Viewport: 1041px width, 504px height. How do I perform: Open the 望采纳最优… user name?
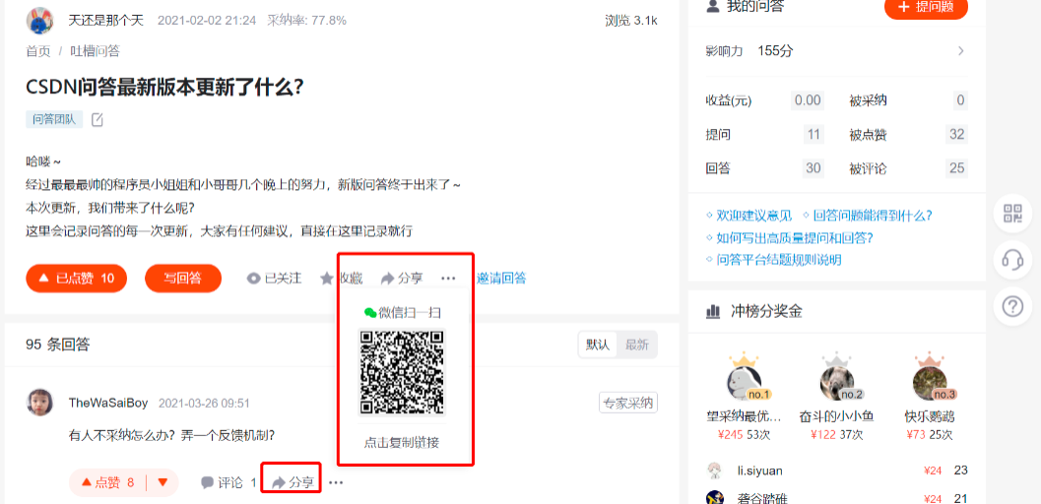pos(744,416)
